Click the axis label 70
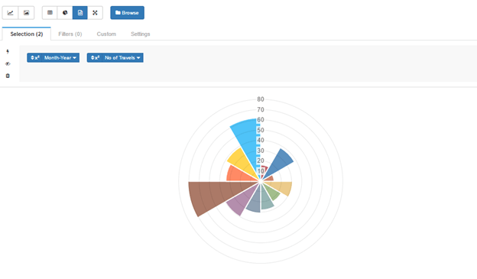Screen dimensions: 477x279 261,109
